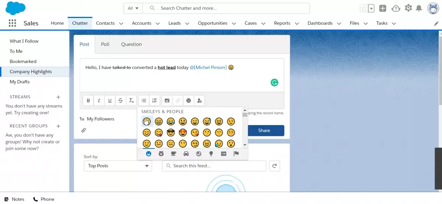Insert the surprised open mouth emoji

pos(231,144)
